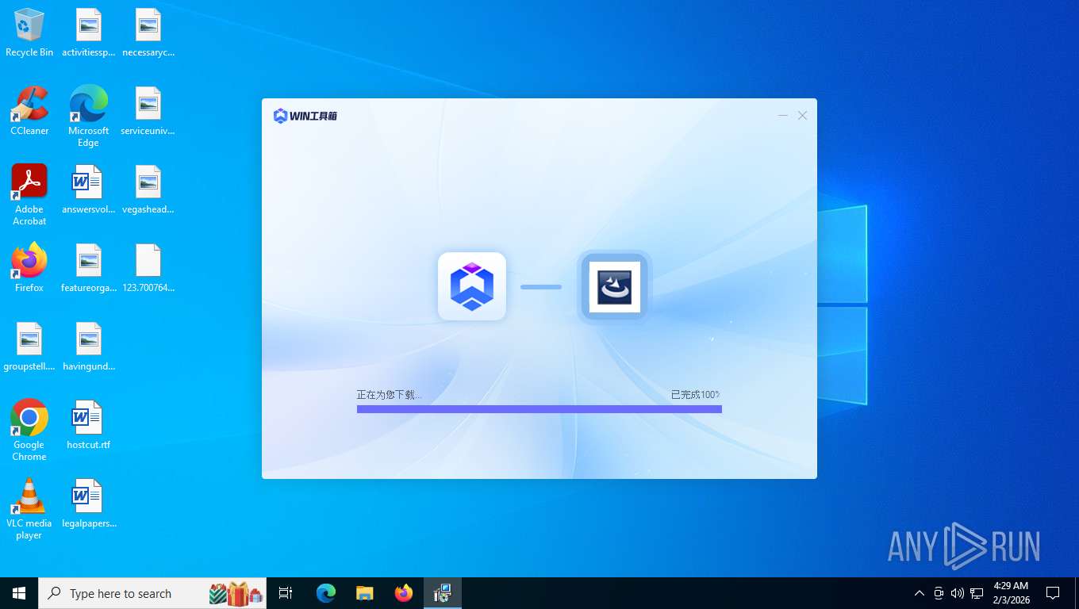Screen dimensions: 1079x609
Task: Click the blue hexagon app icon in installer
Action: [472, 286]
